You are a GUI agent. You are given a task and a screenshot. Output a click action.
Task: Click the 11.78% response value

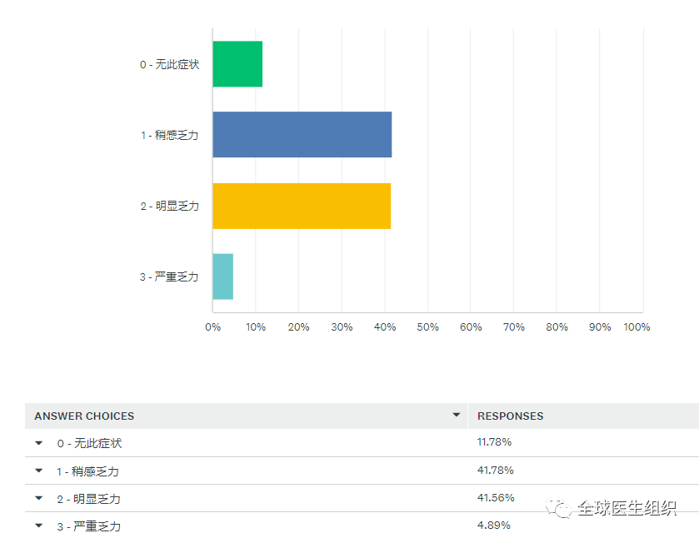coord(494,442)
